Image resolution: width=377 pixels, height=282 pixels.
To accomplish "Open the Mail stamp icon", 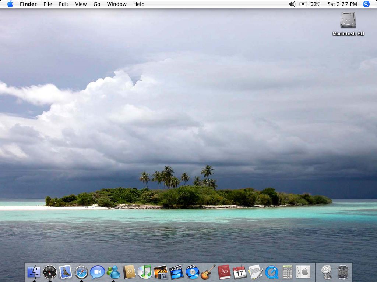I will click(66, 272).
